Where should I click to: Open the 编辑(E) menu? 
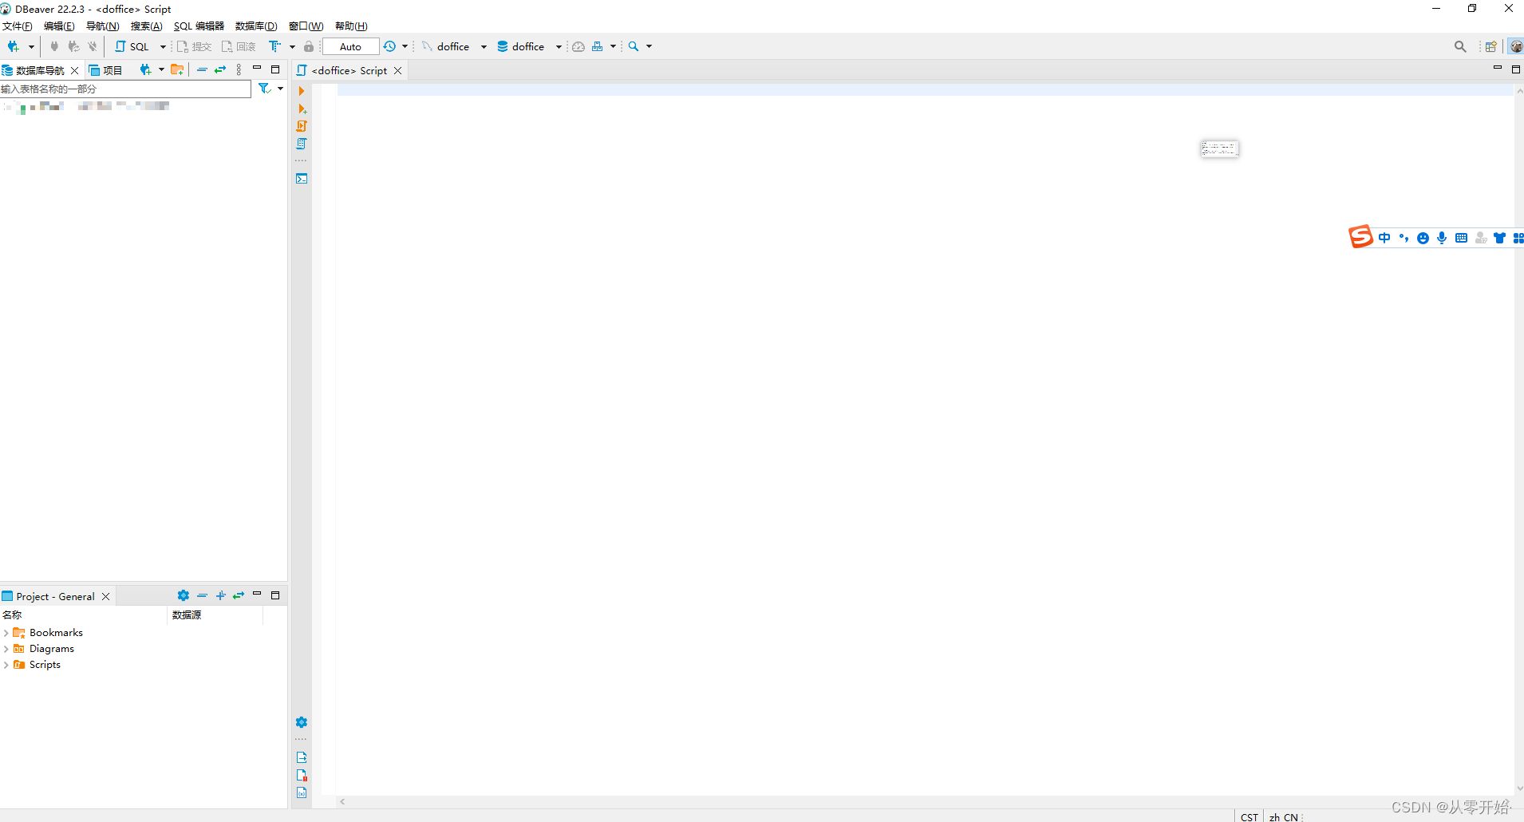pyautogui.click(x=59, y=26)
